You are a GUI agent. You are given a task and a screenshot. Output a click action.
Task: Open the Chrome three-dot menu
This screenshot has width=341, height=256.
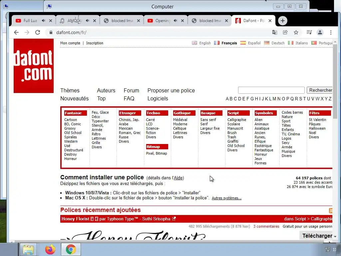click(331, 32)
